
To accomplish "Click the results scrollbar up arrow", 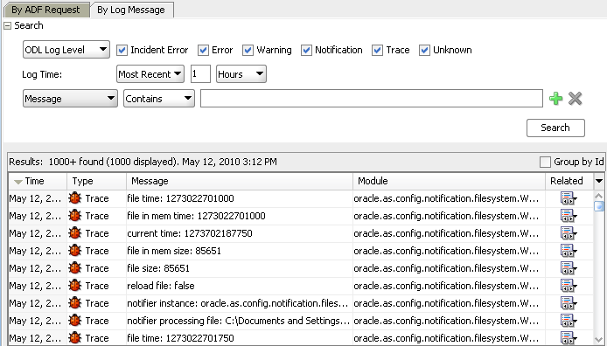I will pyautogui.click(x=599, y=196).
